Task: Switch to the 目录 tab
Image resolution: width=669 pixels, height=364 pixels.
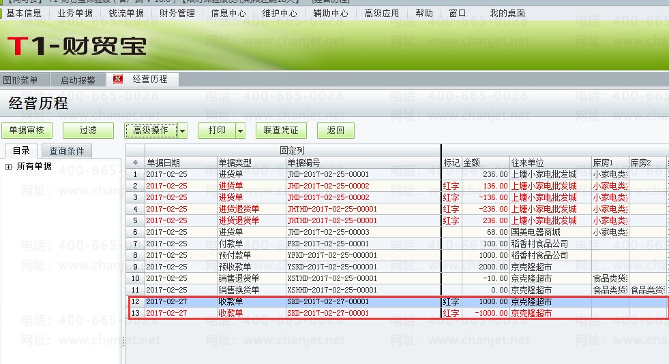Action: [21, 151]
